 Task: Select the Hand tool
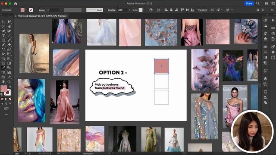point(3,81)
